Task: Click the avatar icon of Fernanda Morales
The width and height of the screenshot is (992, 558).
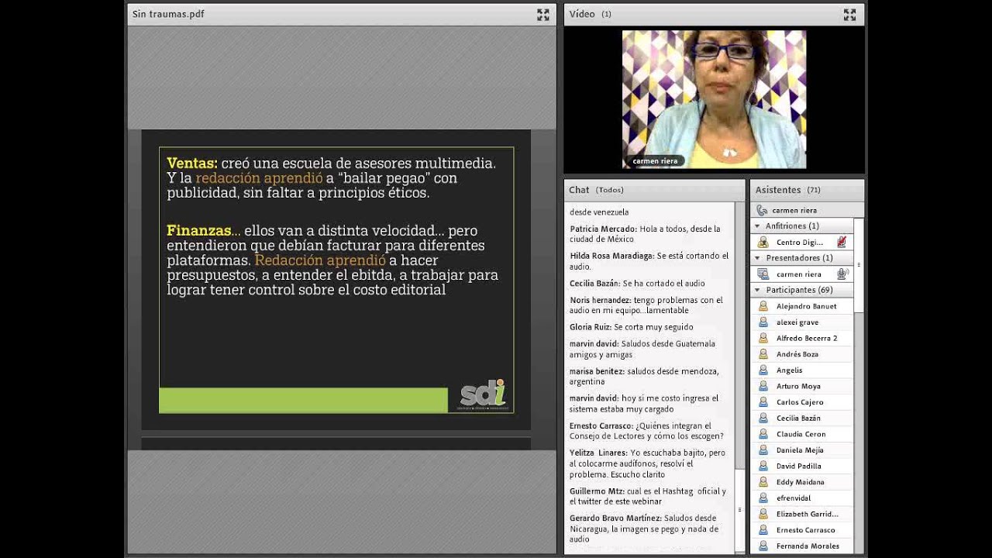Action: click(x=763, y=546)
